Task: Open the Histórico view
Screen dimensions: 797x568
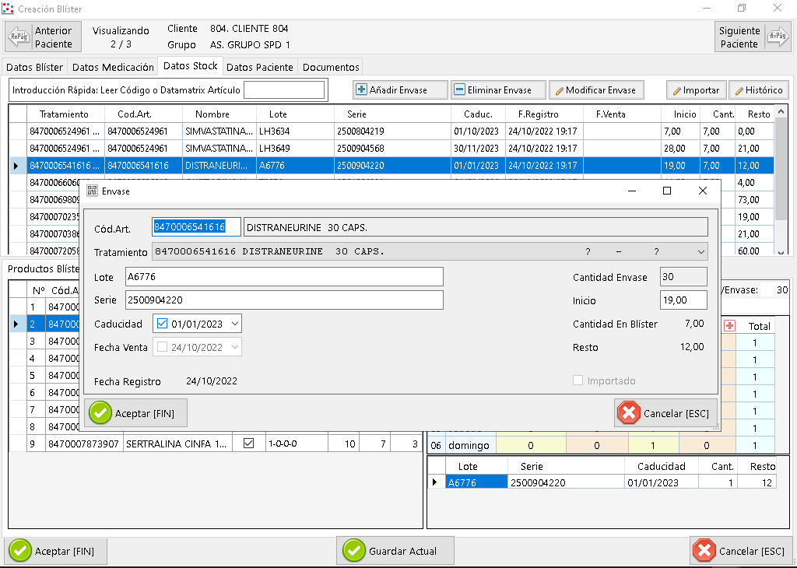Action: click(759, 90)
